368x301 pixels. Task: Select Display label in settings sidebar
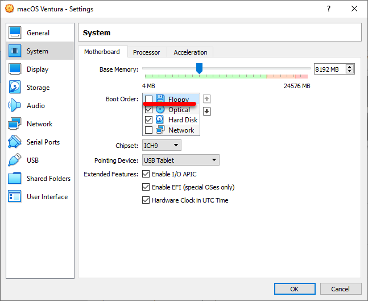tap(38, 69)
